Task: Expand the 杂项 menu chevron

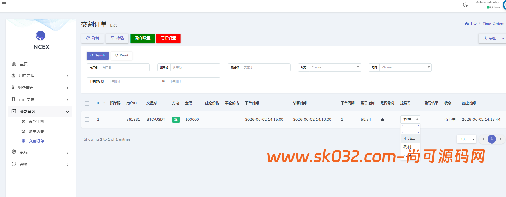Action: (x=67, y=164)
